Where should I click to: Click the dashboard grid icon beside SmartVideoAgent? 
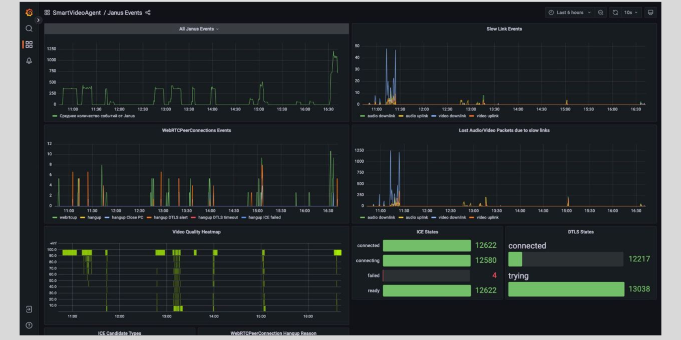tap(47, 13)
